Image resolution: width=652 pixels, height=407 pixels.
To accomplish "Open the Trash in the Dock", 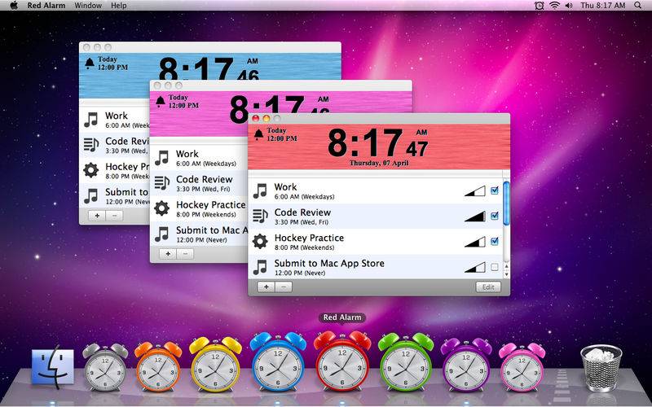I will [601, 368].
